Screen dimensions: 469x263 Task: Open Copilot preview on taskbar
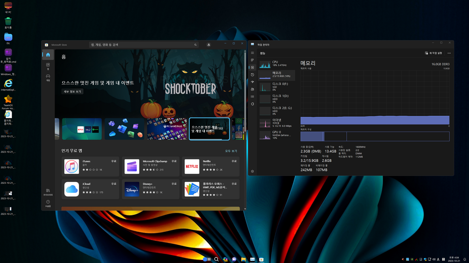point(225,259)
